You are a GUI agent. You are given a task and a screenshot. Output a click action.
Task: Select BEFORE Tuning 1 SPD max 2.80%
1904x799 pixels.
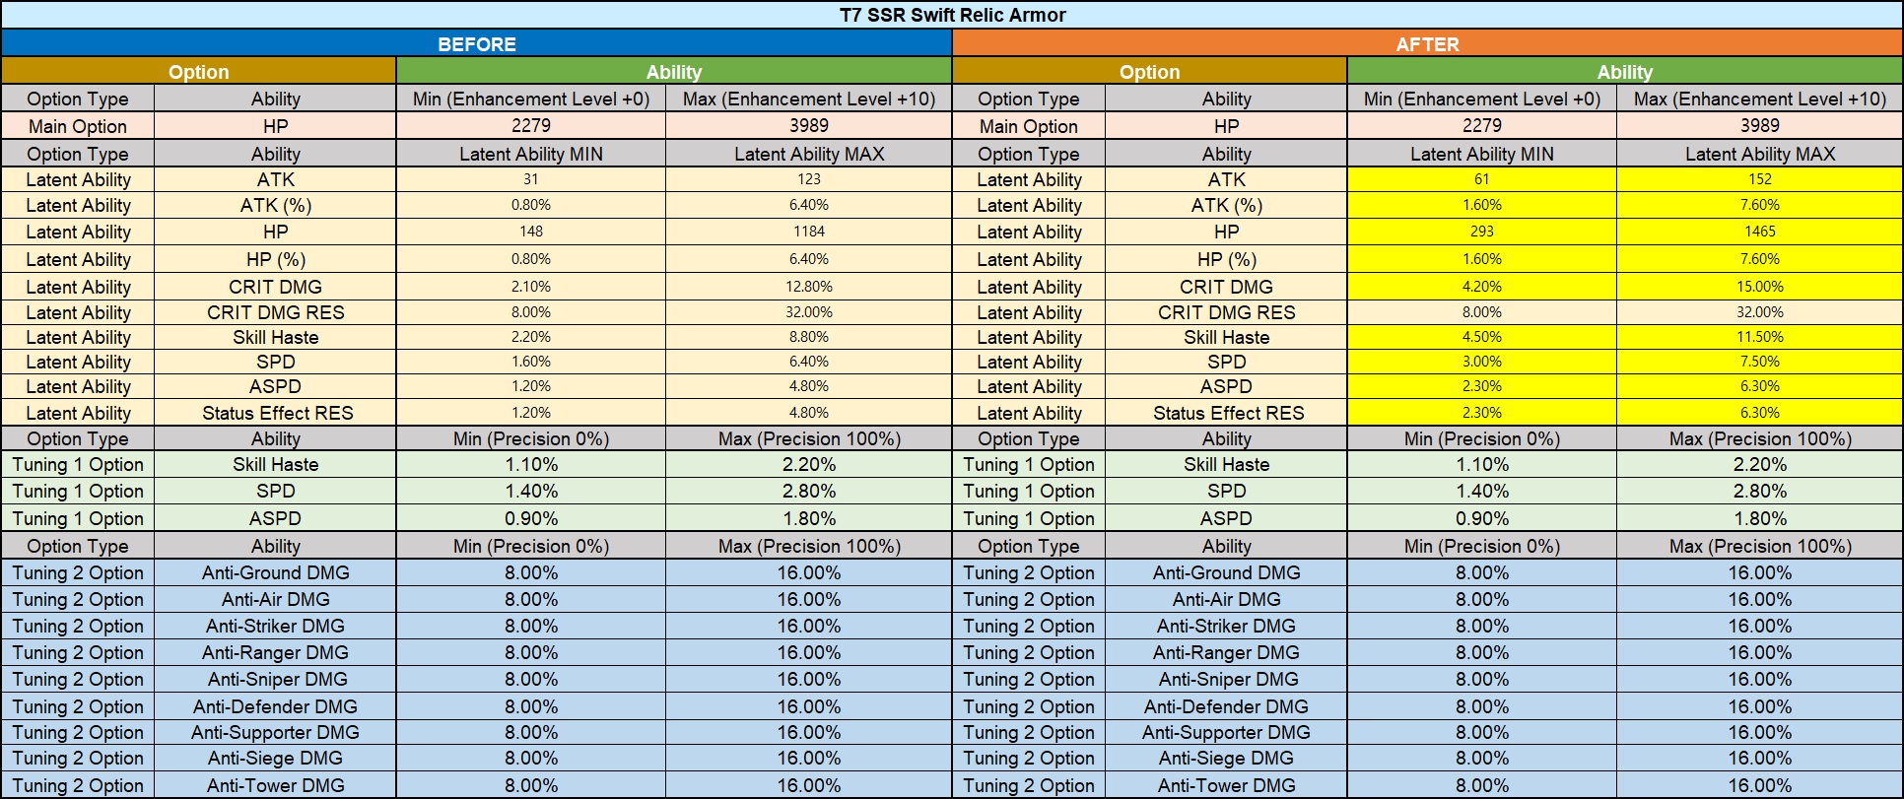tap(809, 491)
